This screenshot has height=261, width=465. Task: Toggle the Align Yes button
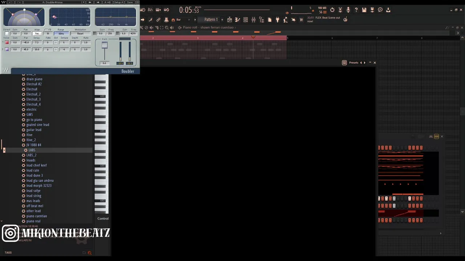[x=37, y=33]
